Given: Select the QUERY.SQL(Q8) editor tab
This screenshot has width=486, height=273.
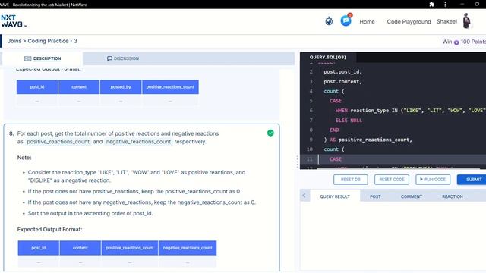Looking at the screenshot, I should click(x=327, y=58).
